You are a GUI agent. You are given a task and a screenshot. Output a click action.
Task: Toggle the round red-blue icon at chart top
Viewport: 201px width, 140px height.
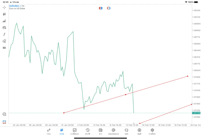pyautogui.click(x=109, y=8)
